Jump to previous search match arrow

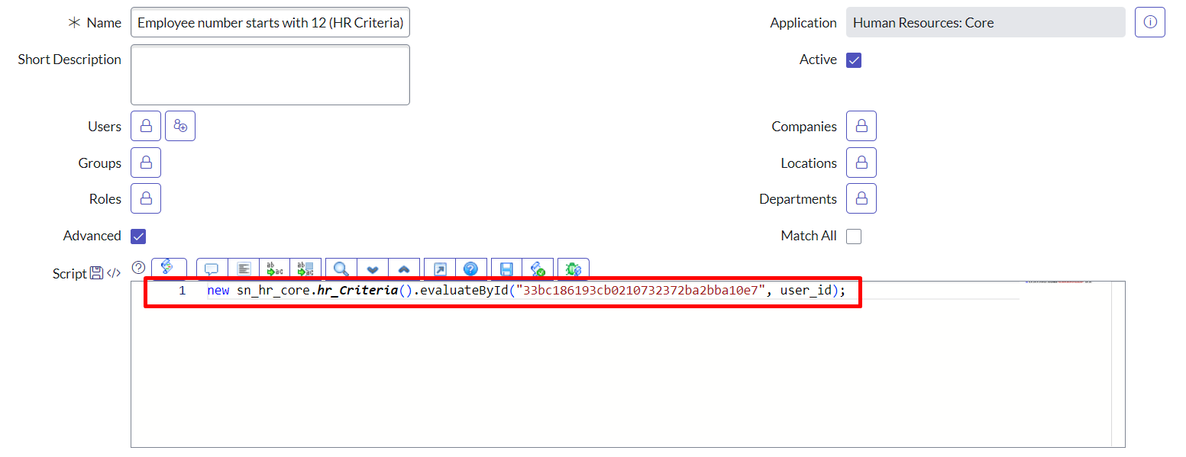[404, 269]
